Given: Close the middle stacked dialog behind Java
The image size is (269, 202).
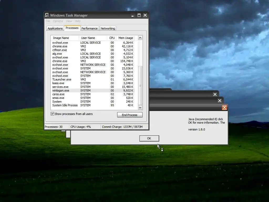Looking at the screenshot, I should 220,101.
